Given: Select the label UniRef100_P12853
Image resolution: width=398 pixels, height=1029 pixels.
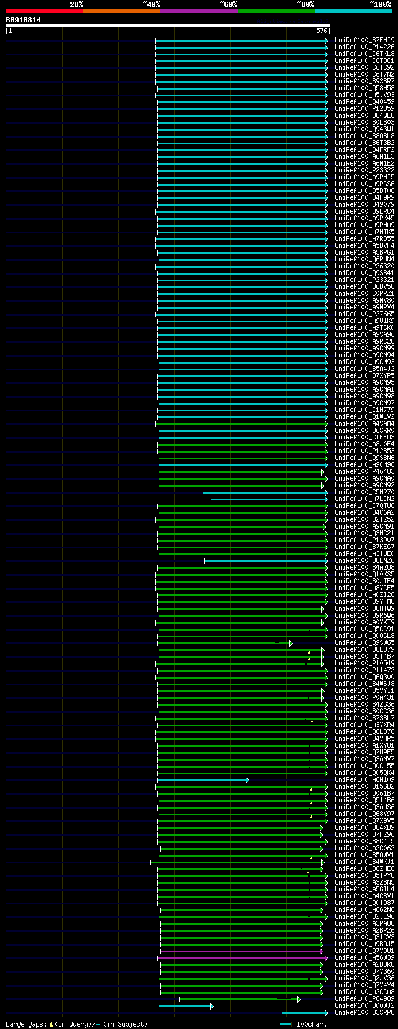Looking at the screenshot, I should 364,451.
